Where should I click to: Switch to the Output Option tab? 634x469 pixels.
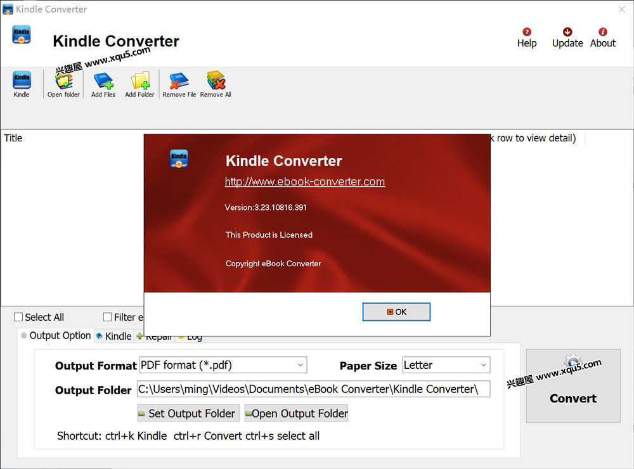coord(56,335)
